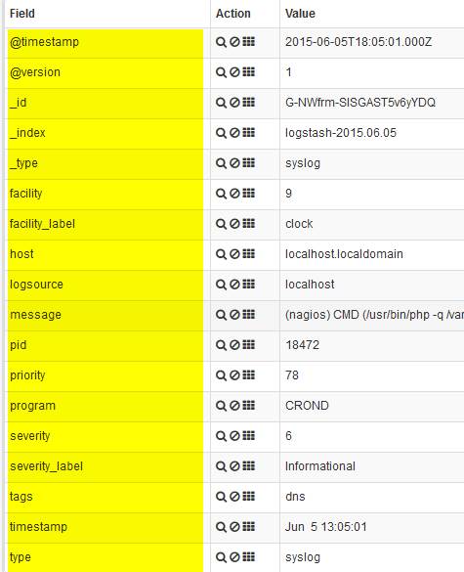Viewport: 464px width, 572px height.
Task: Click the localhost.localdomain host value
Action: pos(344,254)
